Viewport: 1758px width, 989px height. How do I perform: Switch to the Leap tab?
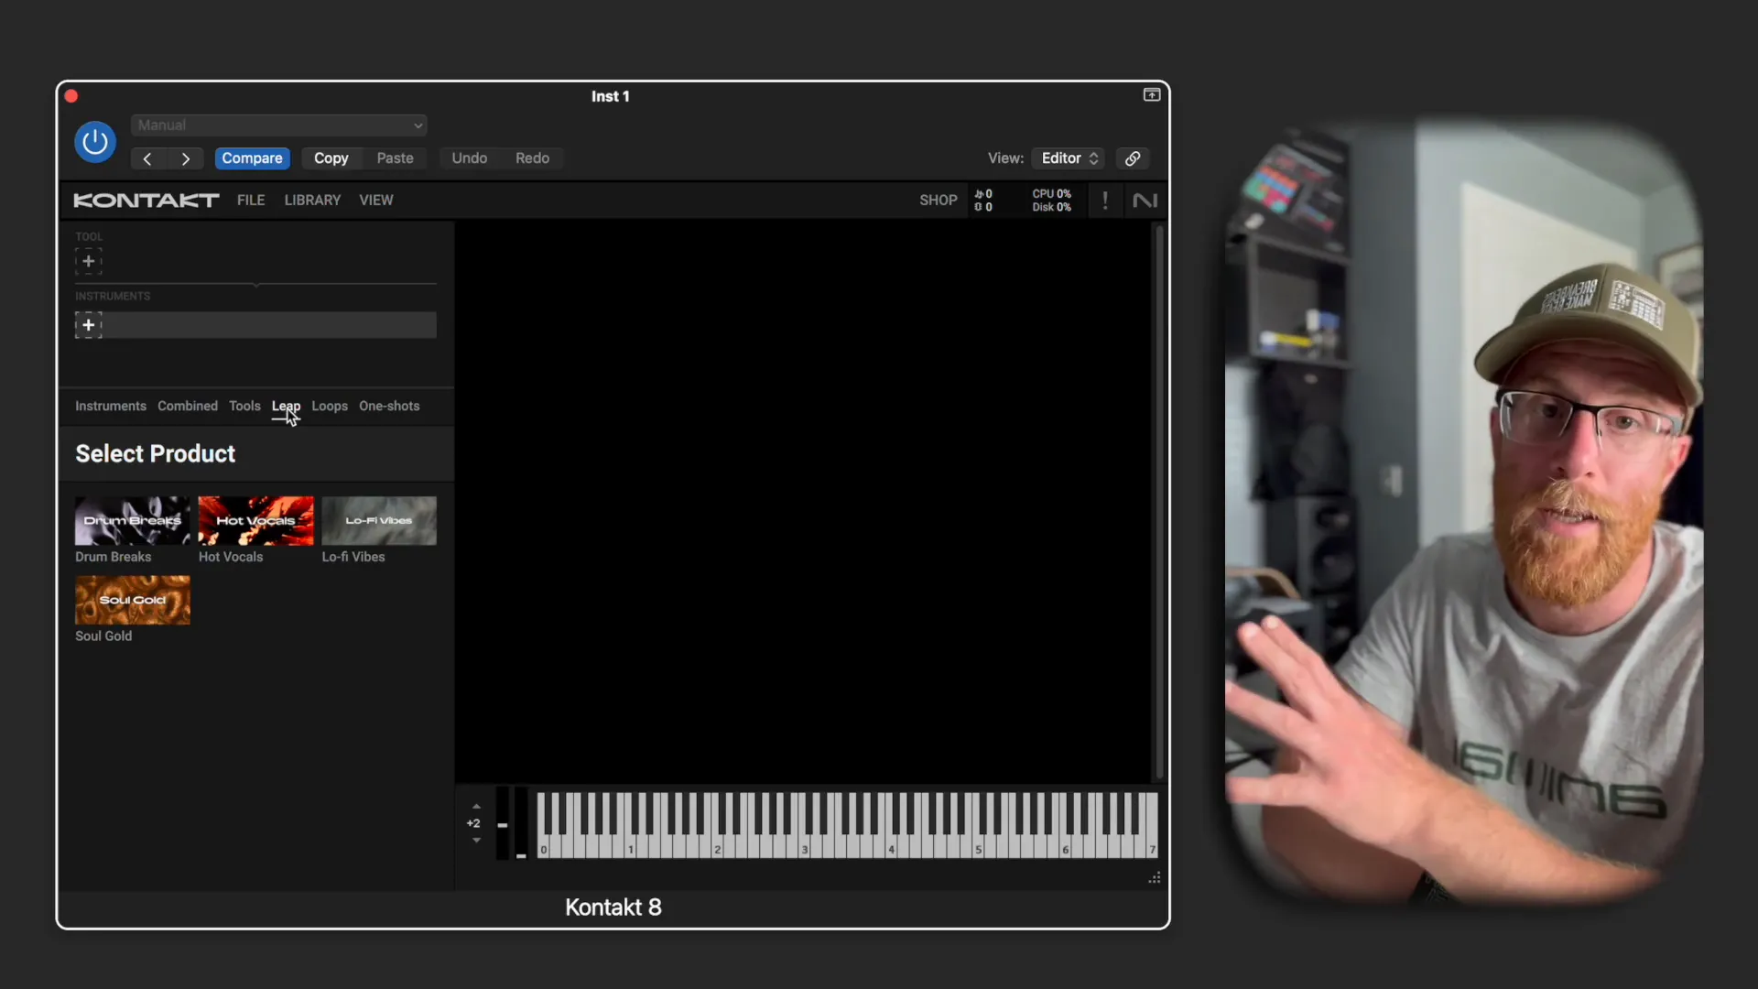pyautogui.click(x=286, y=407)
